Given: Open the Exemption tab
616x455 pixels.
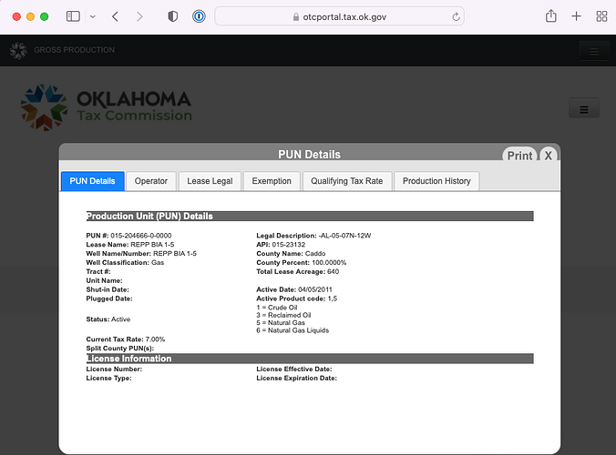Looking at the screenshot, I should 272,181.
